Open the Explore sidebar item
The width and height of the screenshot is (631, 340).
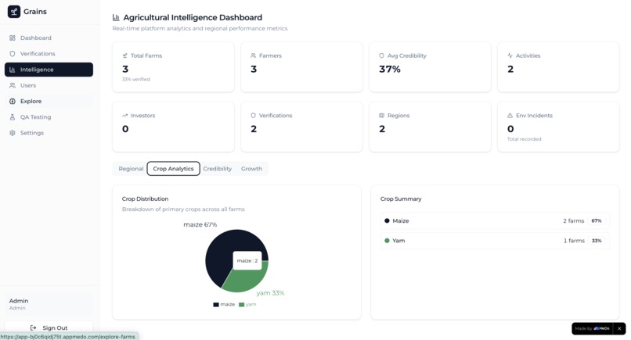coord(49,102)
